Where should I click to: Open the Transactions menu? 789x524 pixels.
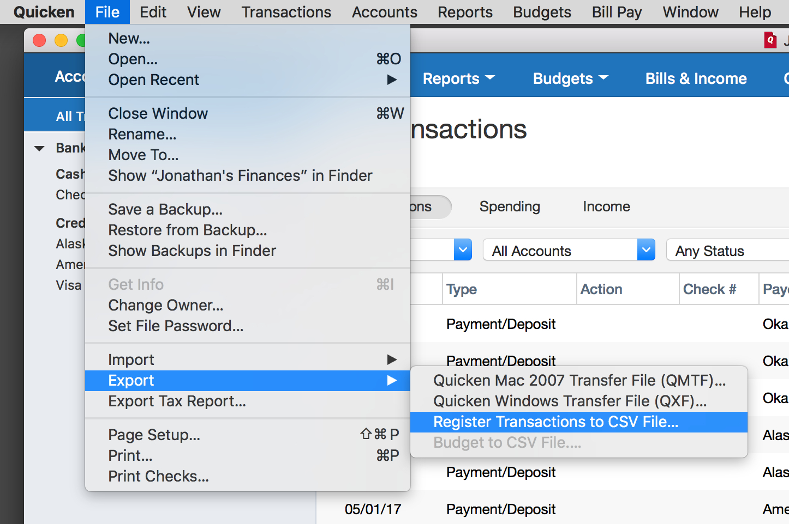(x=286, y=12)
